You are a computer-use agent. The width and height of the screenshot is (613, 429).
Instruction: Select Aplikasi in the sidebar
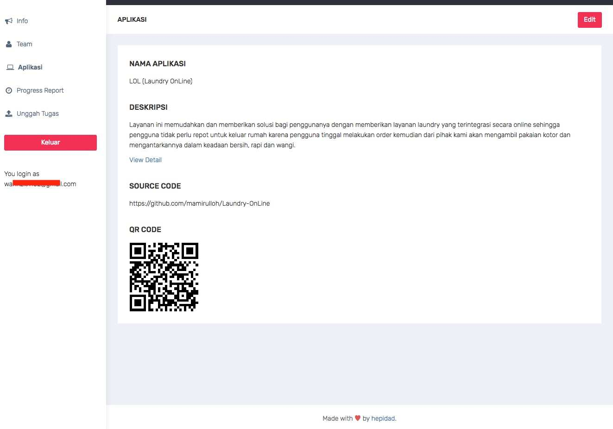[30, 67]
